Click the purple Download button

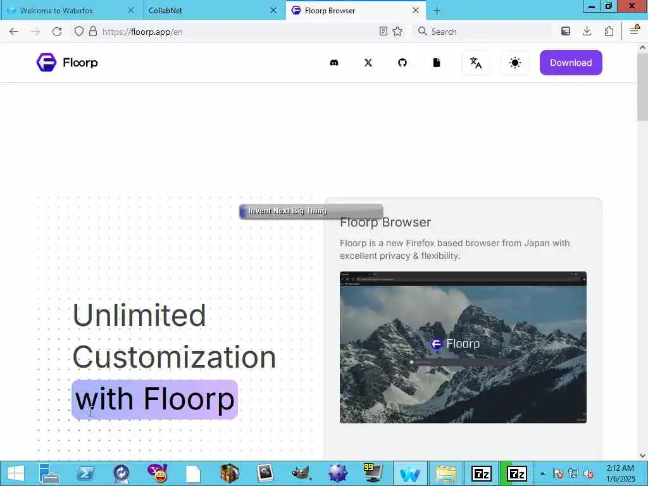(x=571, y=63)
